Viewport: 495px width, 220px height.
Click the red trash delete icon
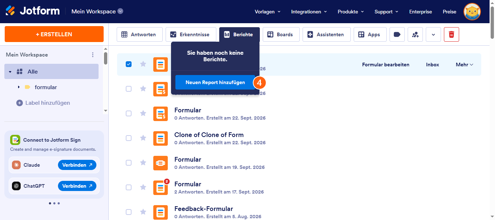click(451, 34)
